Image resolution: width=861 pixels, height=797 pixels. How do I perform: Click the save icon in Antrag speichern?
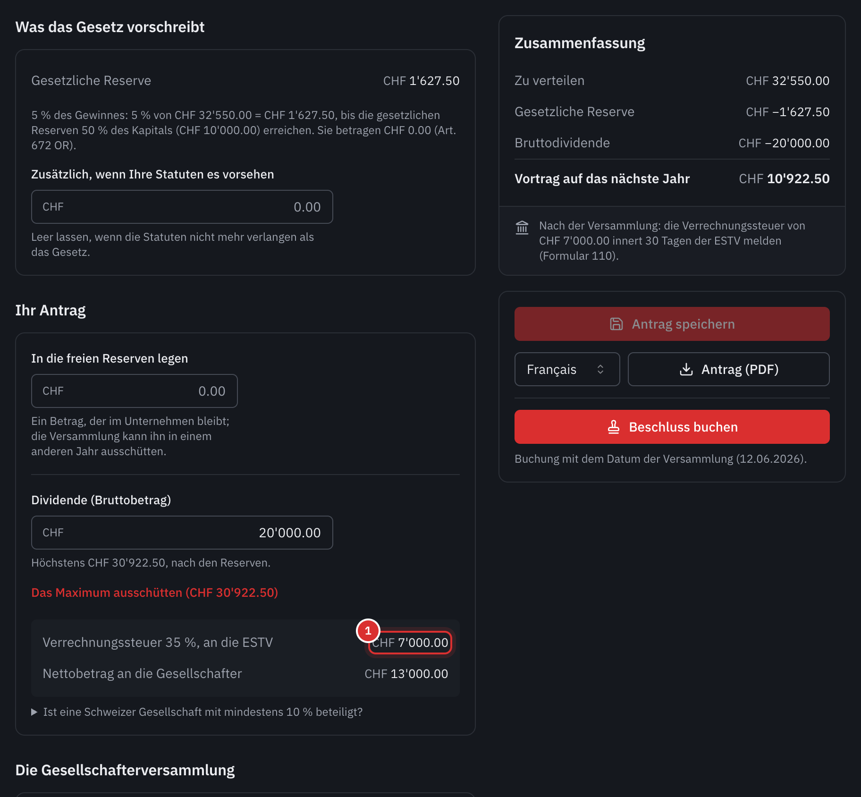[616, 324]
